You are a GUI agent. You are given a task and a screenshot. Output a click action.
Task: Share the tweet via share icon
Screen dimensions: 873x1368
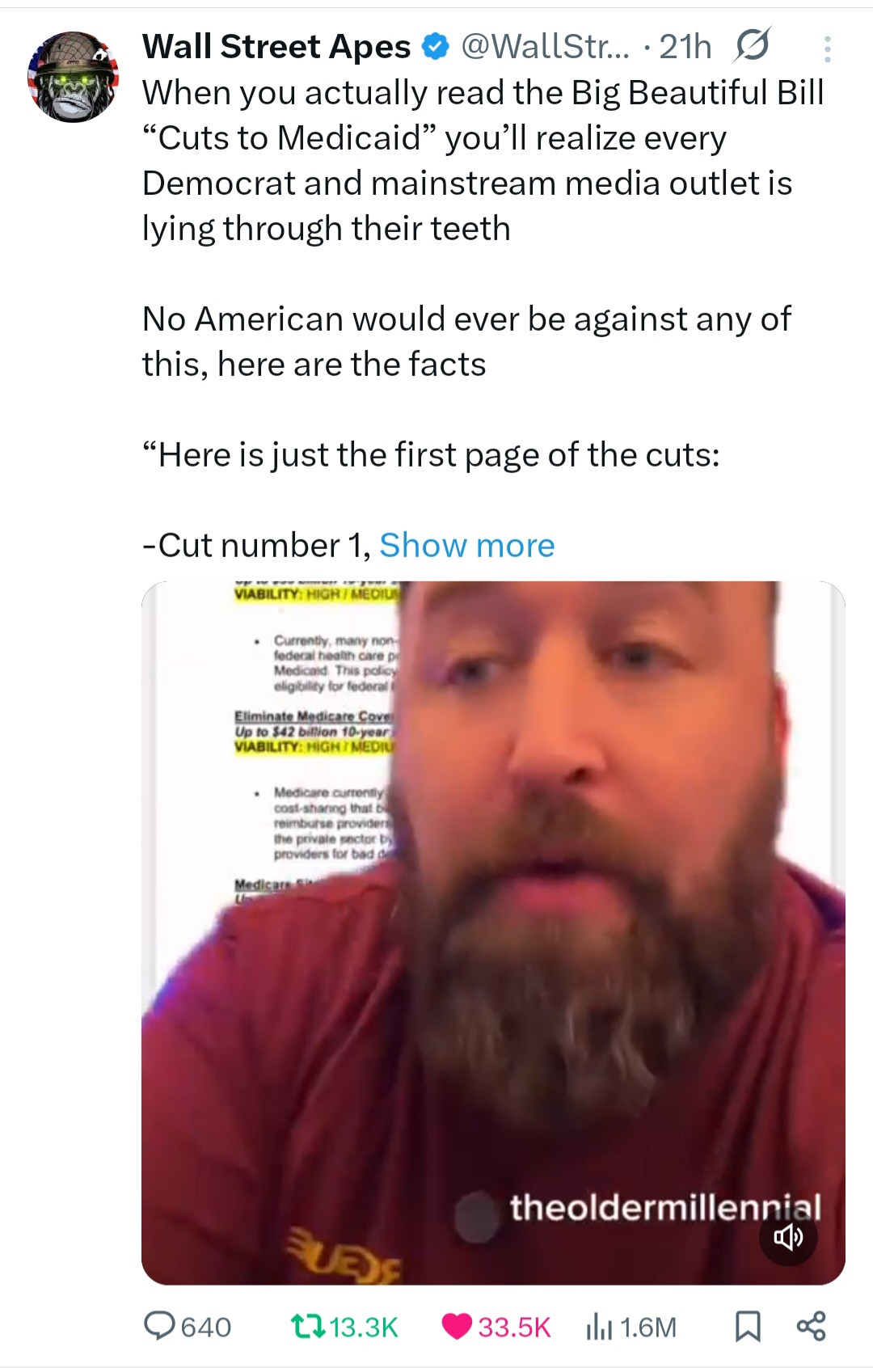click(x=811, y=1326)
